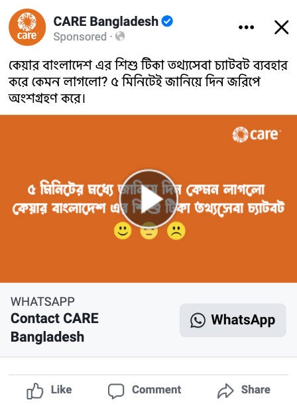
Task: Click the WhatsApp phone logo icon
Action: [198, 320]
